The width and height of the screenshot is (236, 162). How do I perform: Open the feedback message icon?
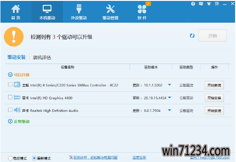click(201, 4)
